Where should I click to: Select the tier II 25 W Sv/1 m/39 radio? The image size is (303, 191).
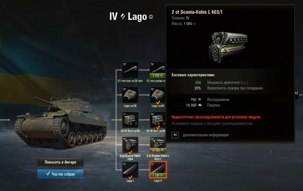click(130, 120)
